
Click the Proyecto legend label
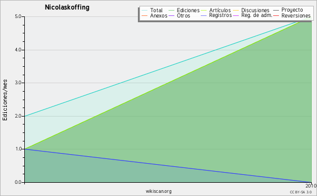pos(292,10)
